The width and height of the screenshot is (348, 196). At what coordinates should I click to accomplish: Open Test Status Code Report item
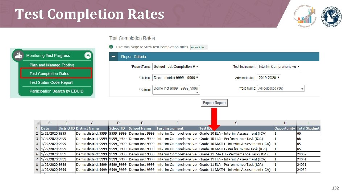click(51, 82)
